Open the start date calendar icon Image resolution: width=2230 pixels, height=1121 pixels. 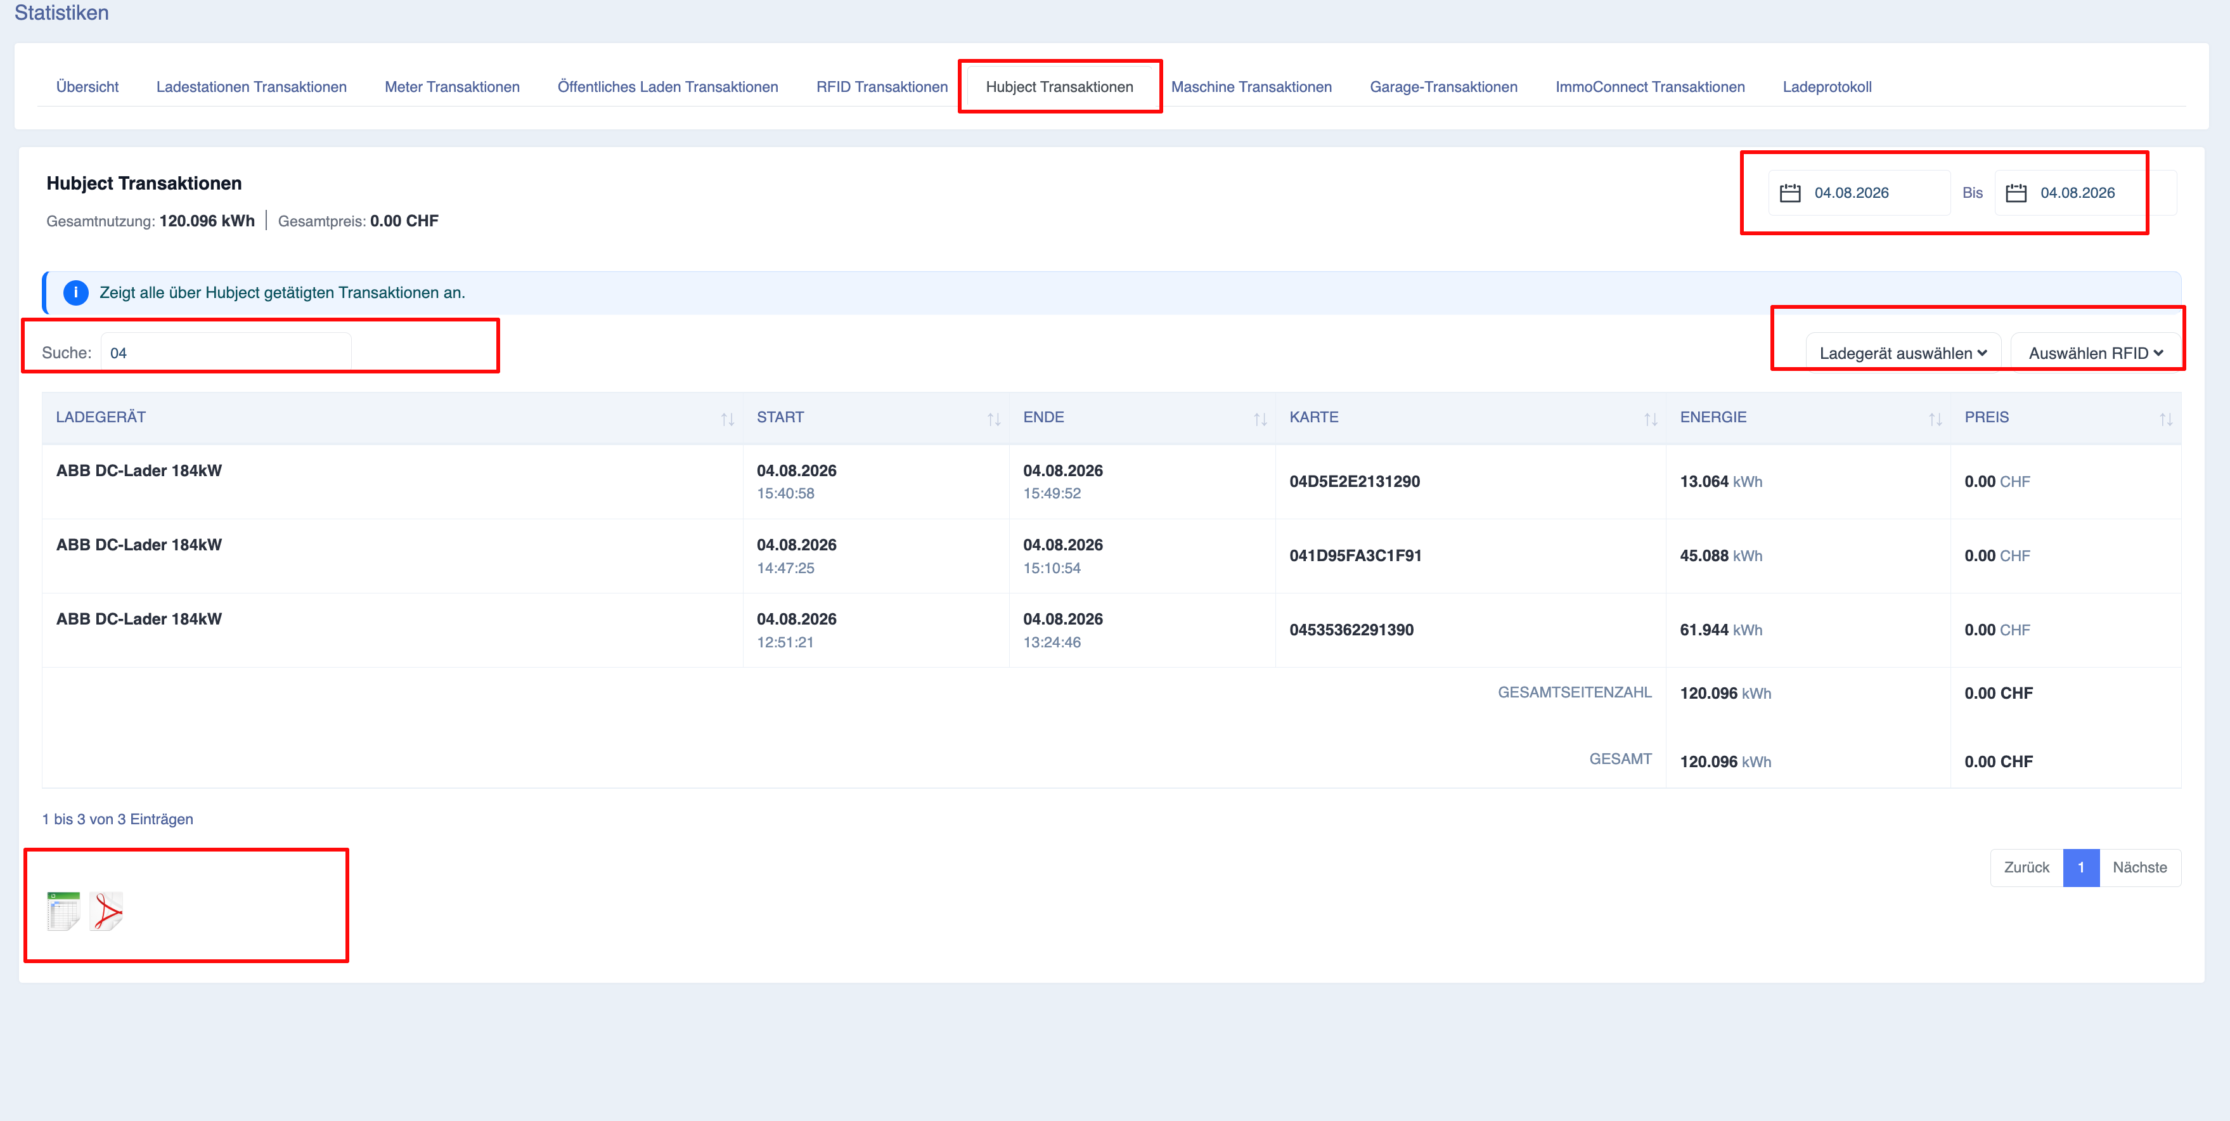1790,193
